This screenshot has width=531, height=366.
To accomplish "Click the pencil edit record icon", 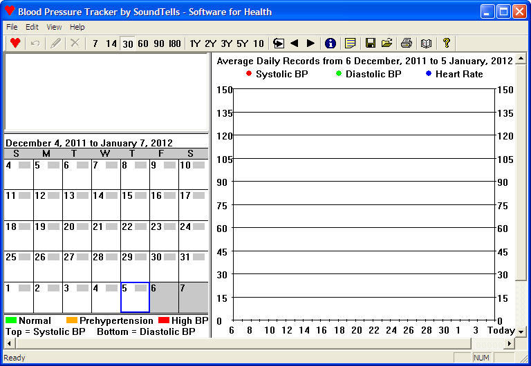I will point(55,44).
